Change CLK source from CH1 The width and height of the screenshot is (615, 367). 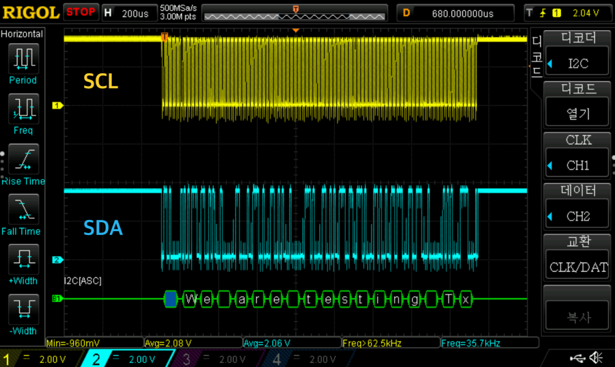(x=578, y=165)
